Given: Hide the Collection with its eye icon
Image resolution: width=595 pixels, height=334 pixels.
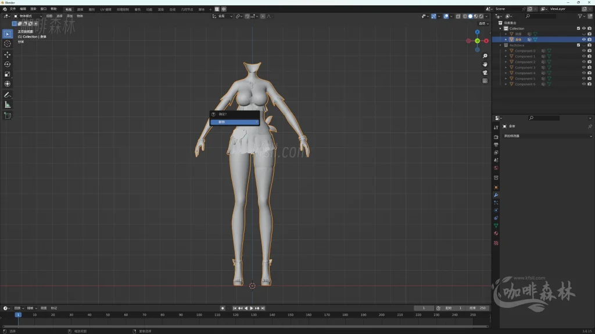Looking at the screenshot, I should point(584,28).
